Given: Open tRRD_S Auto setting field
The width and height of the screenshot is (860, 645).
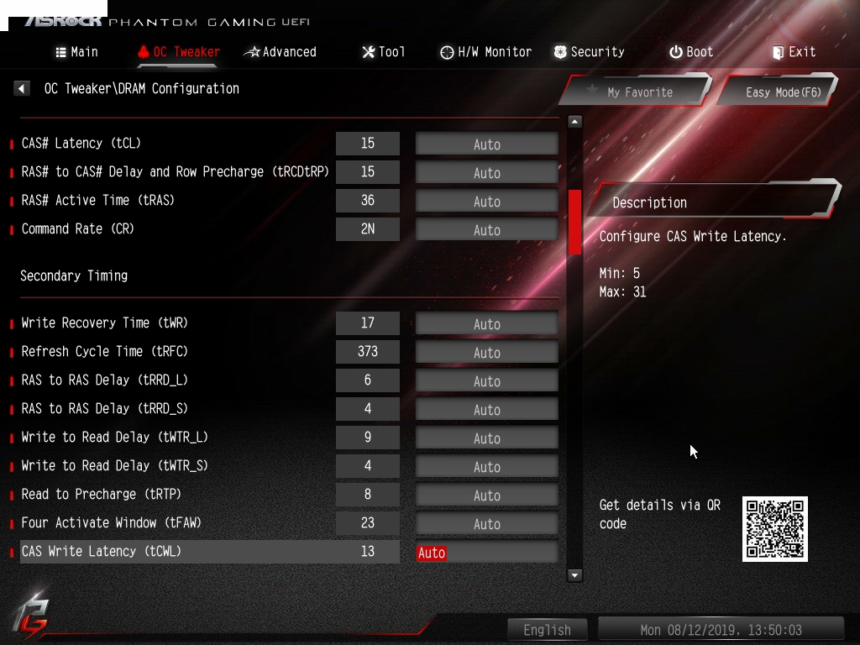Looking at the screenshot, I should tap(487, 409).
